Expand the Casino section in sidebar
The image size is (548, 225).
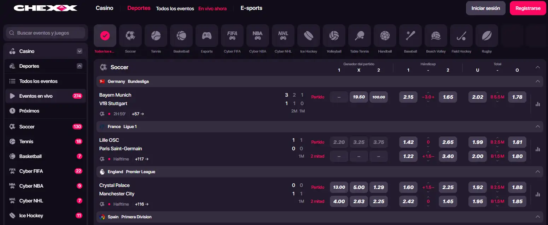(80, 51)
